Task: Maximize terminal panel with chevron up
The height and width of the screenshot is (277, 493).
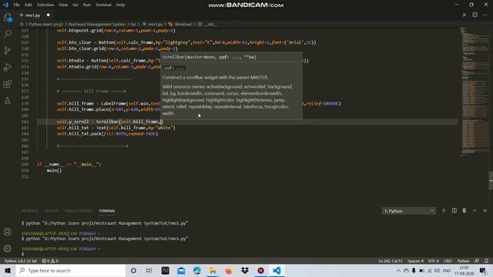Action: (x=475, y=211)
